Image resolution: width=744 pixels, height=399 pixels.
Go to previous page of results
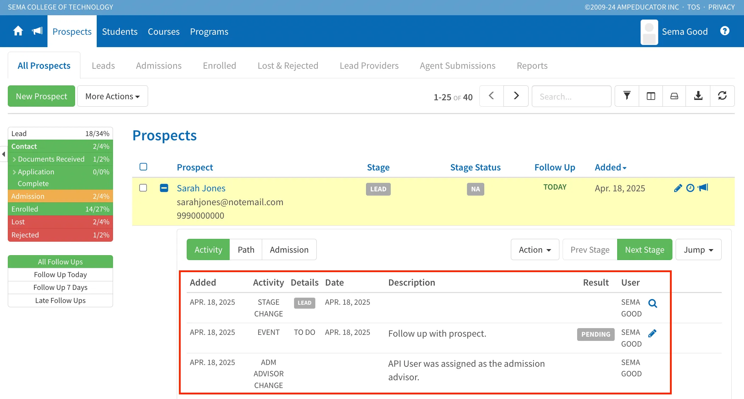tap(491, 96)
